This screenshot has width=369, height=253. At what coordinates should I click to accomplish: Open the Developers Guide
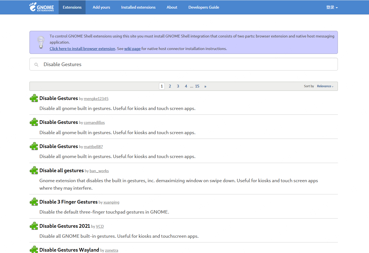point(204,7)
